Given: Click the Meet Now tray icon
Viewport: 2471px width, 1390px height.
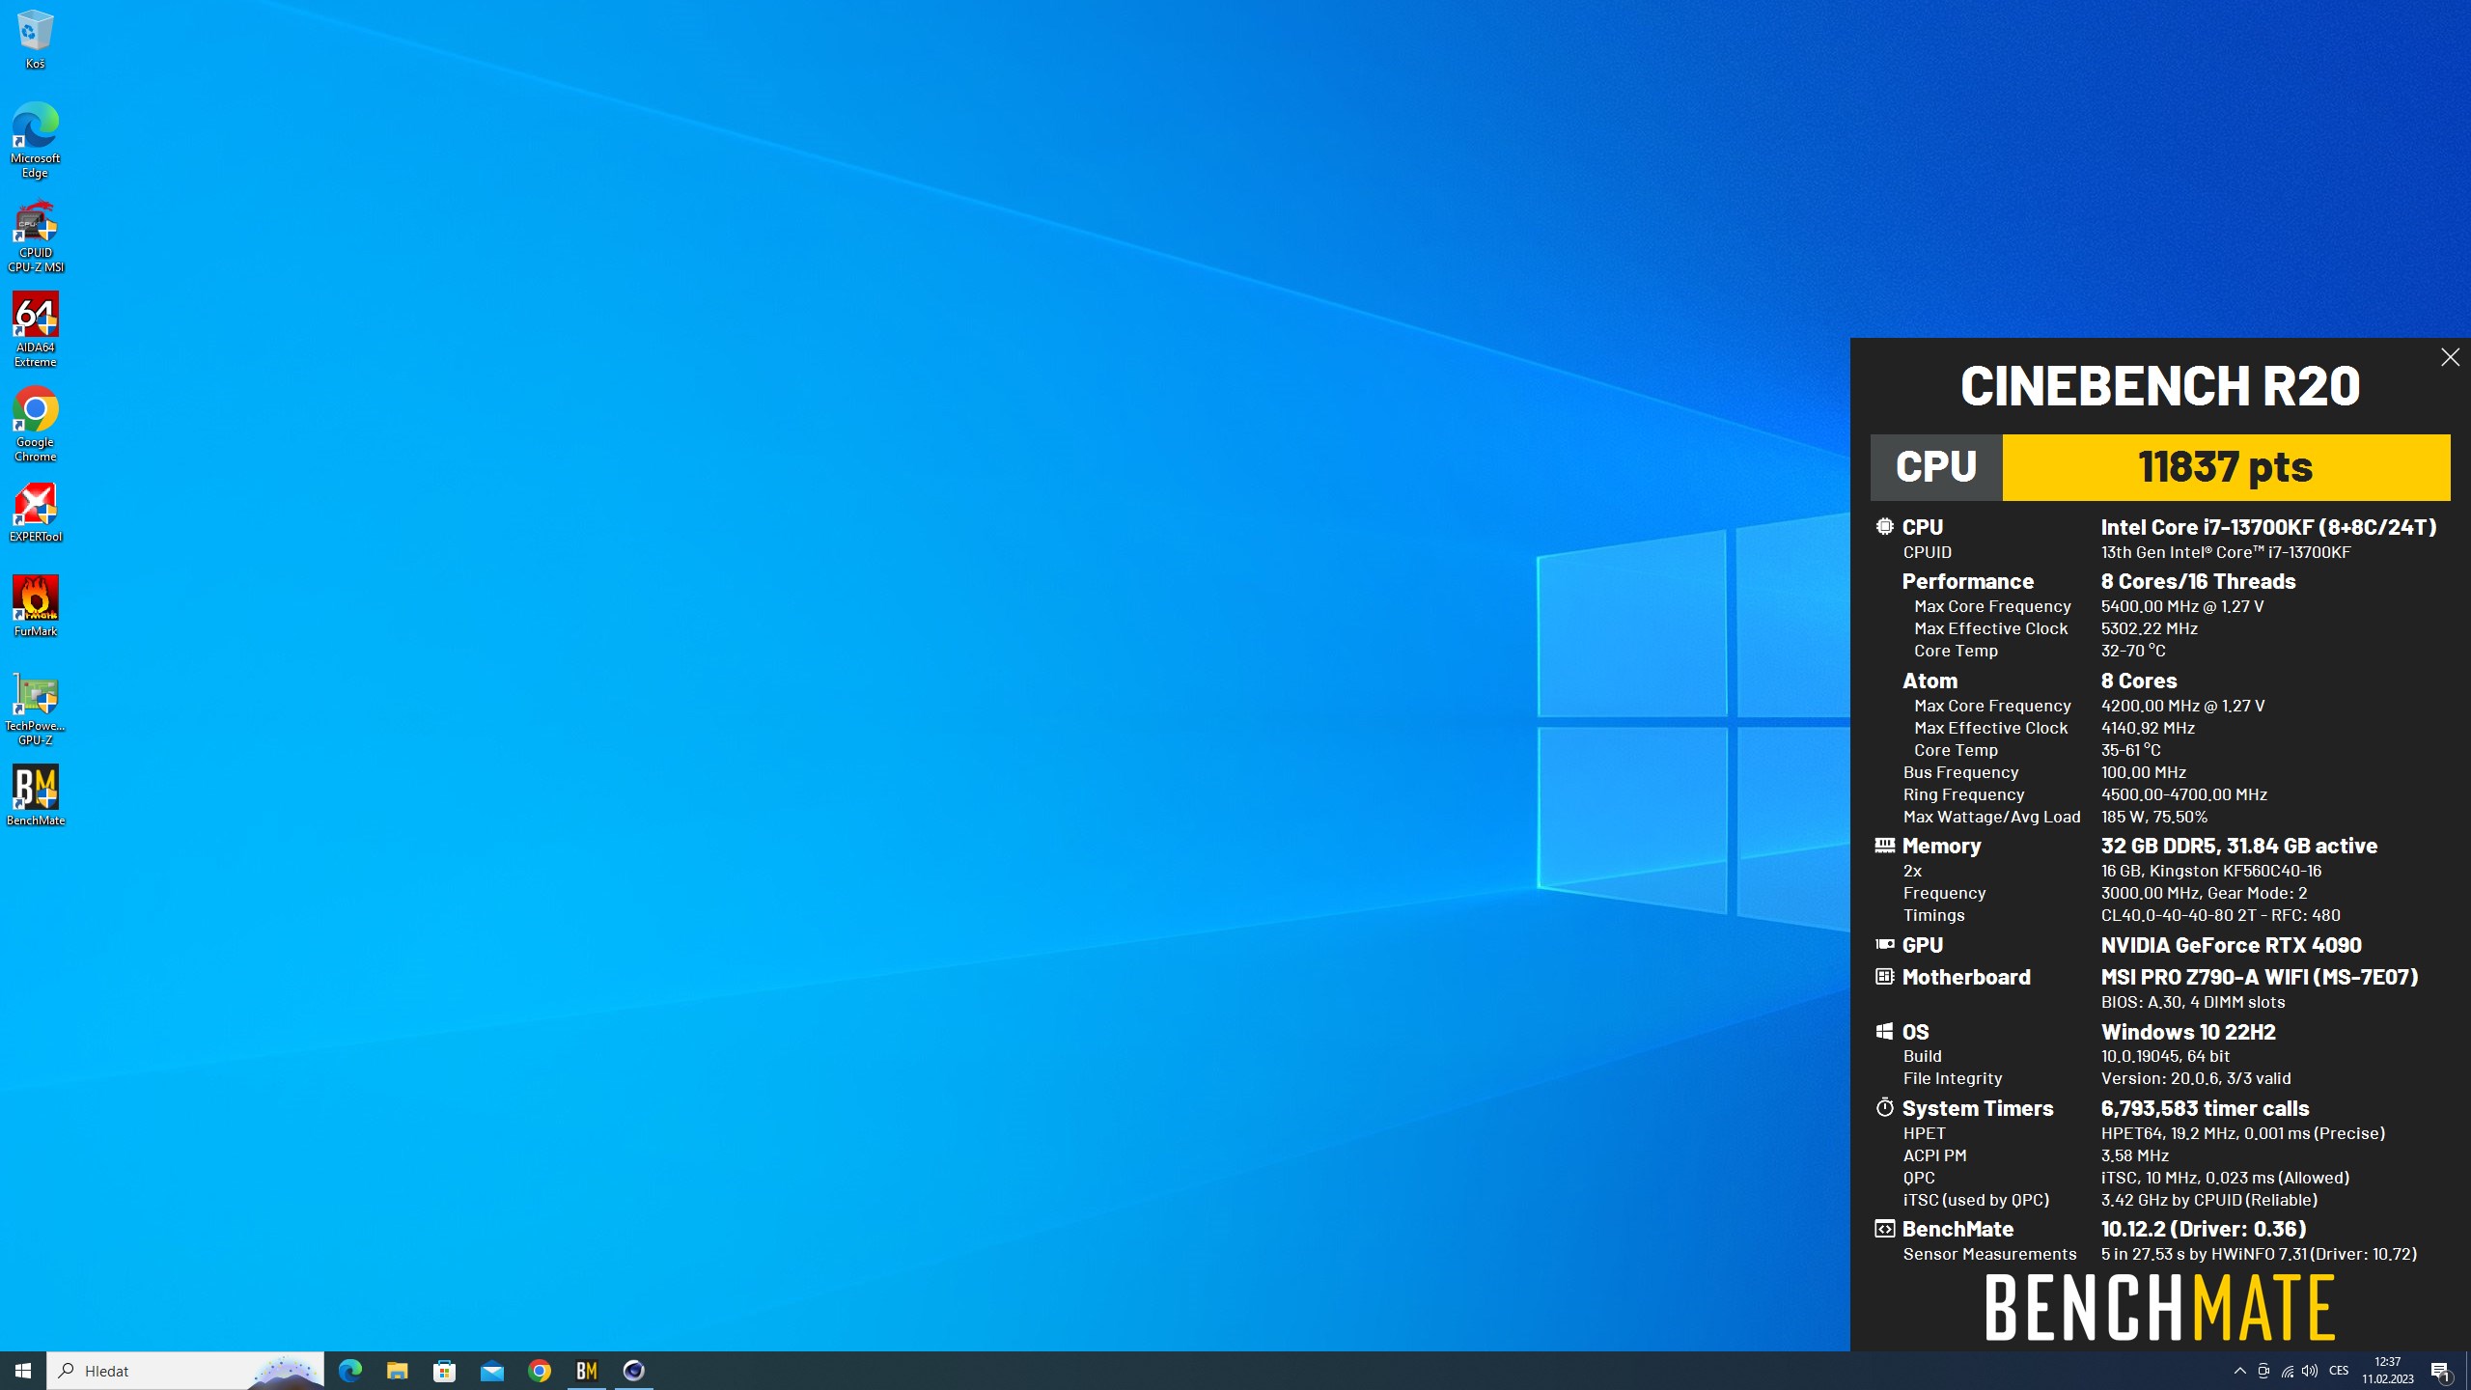Looking at the screenshot, I should tap(2263, 1371).
